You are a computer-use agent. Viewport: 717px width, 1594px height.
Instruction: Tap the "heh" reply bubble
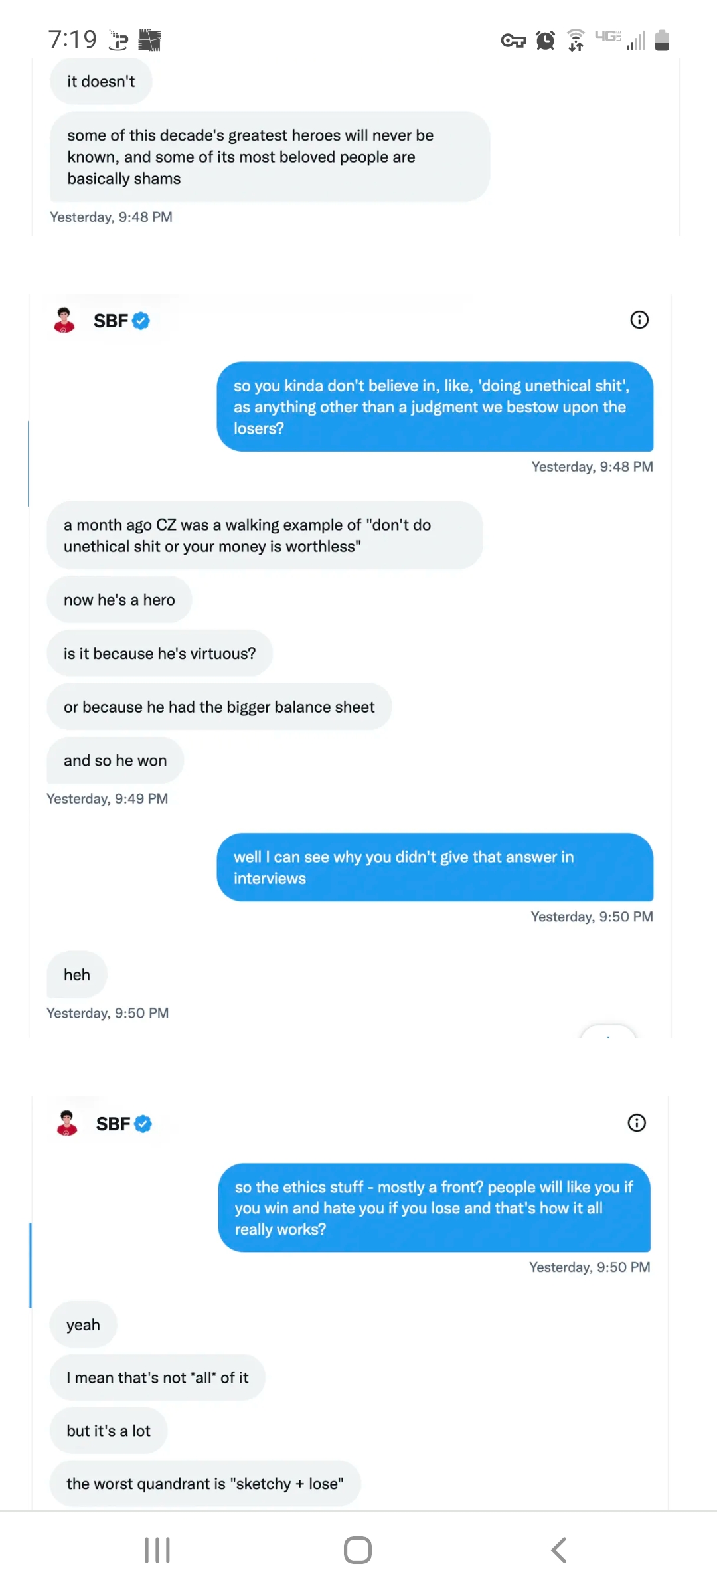pyautogui.click(x=77, y=974)
